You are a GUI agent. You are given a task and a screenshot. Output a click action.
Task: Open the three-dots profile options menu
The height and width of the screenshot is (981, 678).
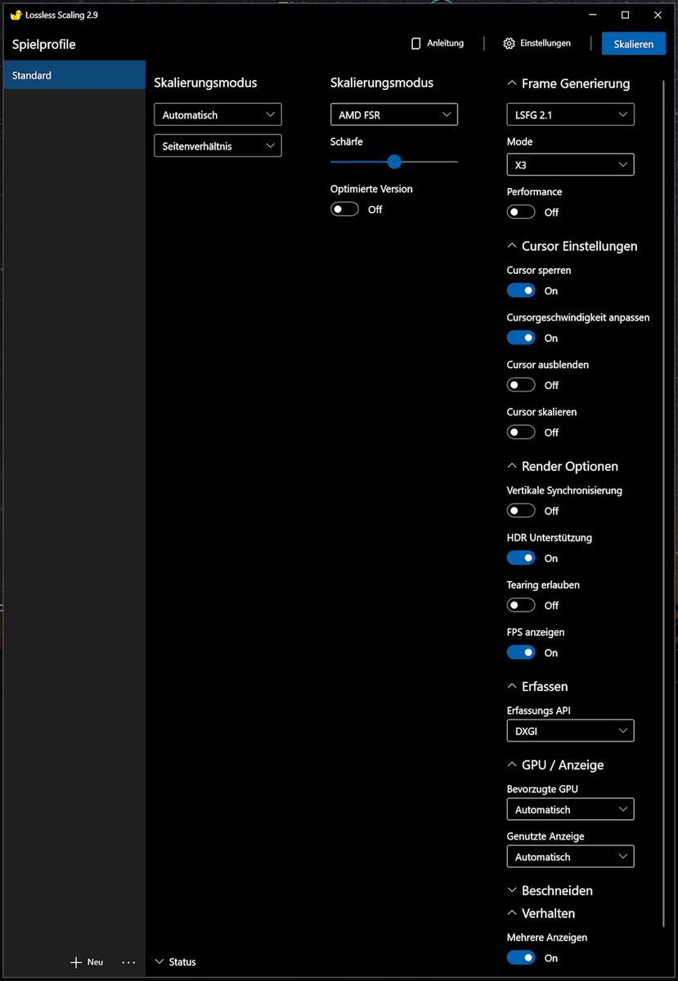pyautogui.click(x=128, y=962)
